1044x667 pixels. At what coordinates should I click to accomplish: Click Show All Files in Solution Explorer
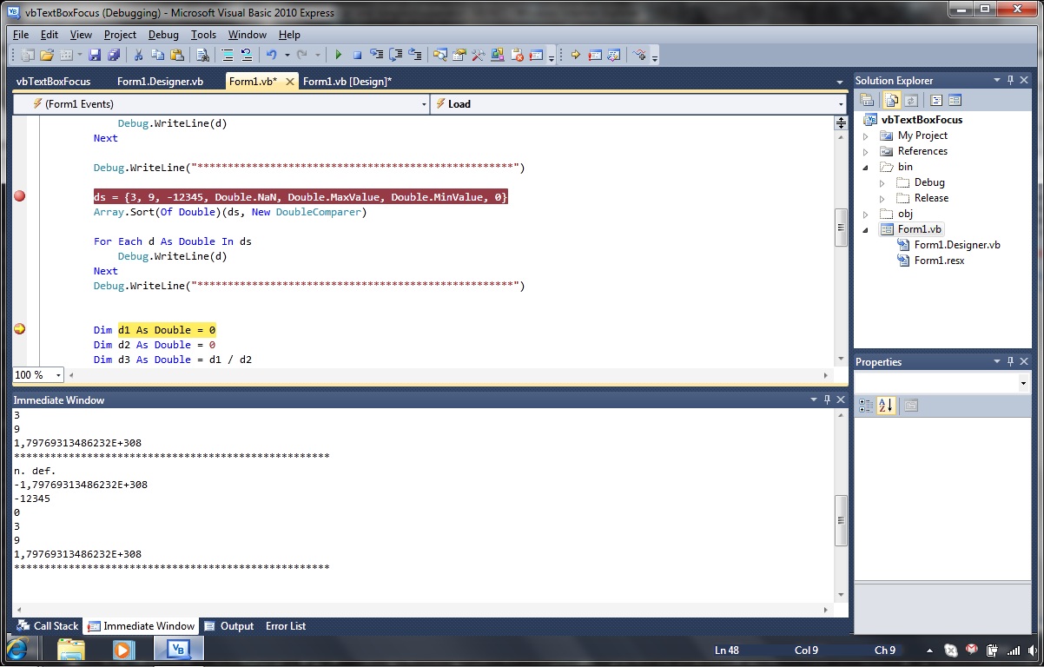pos(890,100)
